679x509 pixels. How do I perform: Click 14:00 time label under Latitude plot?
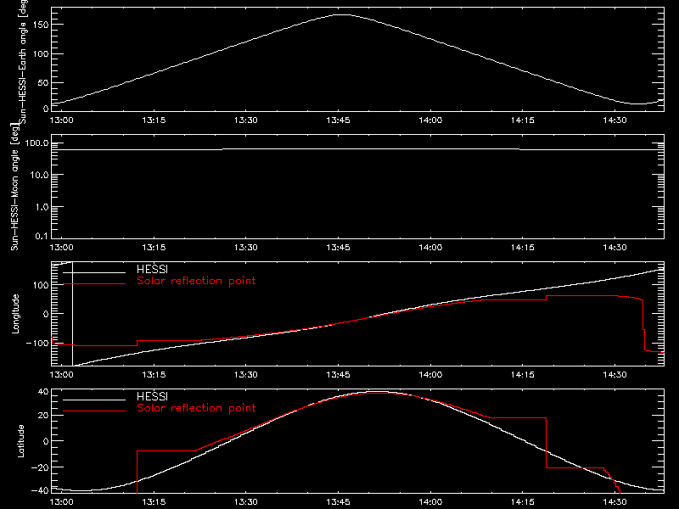[x=430, y=501]
